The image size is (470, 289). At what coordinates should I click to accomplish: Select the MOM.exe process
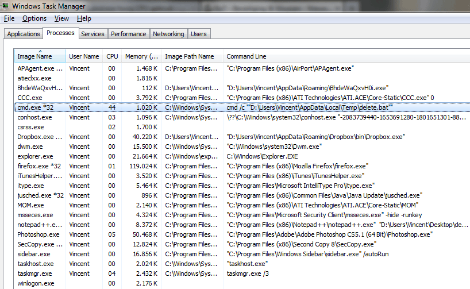click(x=242, y=205)
